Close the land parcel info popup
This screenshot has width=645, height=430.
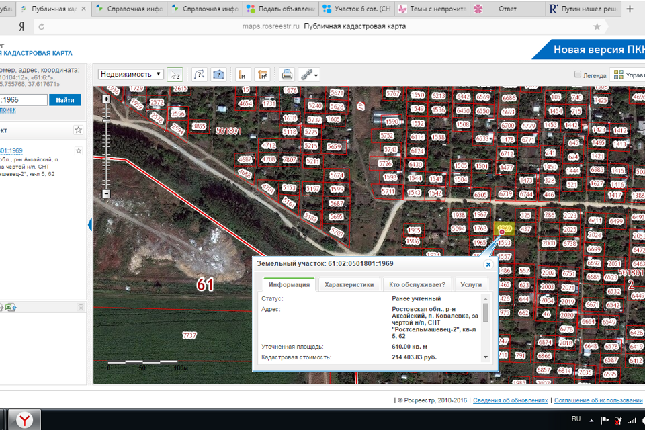pos(488,265)
